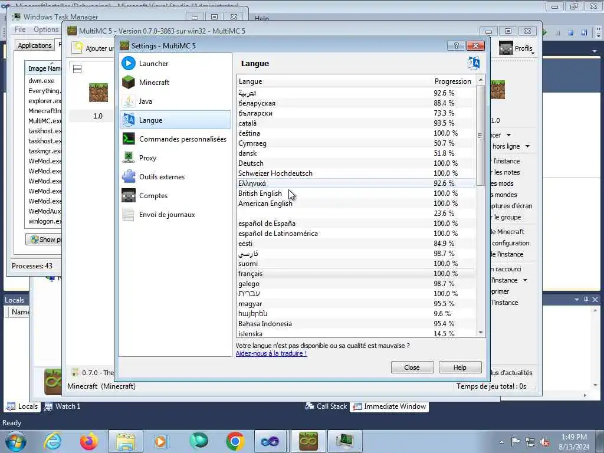Viewport: 604px width, 453px height.
Task: Open Task Manager File menu
Action: point(20,29)
